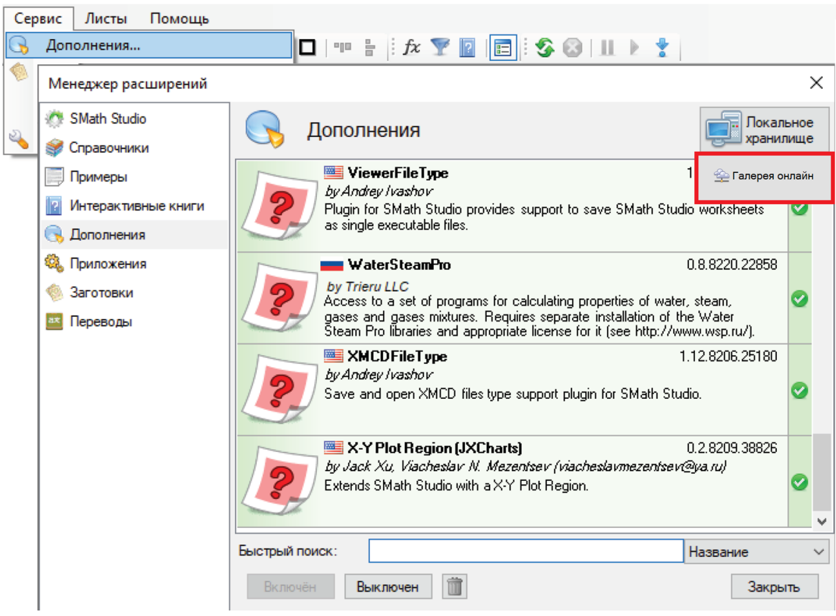The height and width of the screenshot is (616, 836).
Task: Click the Быстрый поиск input field
Action: tap(526, 551)
